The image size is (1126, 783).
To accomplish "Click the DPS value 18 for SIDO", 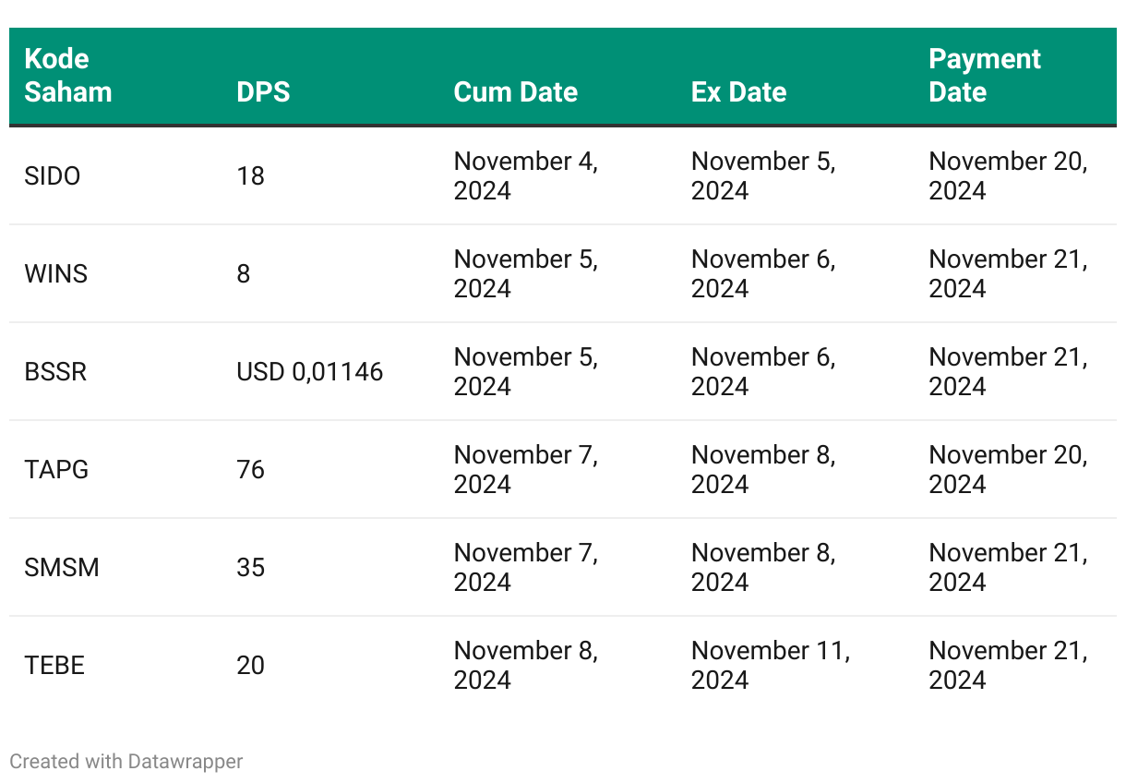I will [x=250, y=175].
